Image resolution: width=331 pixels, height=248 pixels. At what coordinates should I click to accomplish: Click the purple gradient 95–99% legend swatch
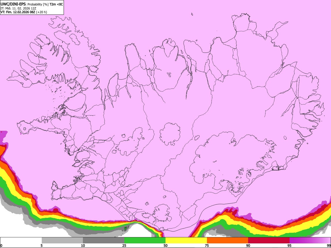pyautogui.click(x=310, y=241)
